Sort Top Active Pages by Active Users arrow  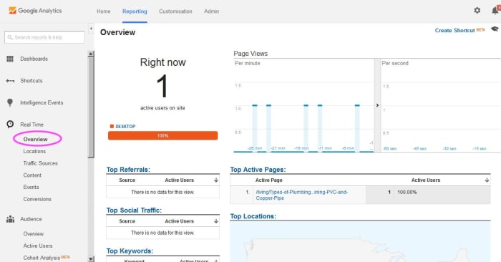pos(487,180)
